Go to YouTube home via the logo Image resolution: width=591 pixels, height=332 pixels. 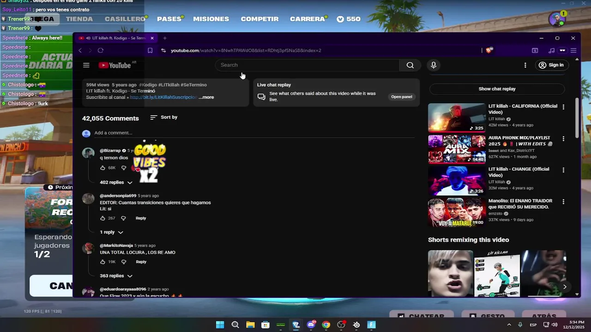115,65
